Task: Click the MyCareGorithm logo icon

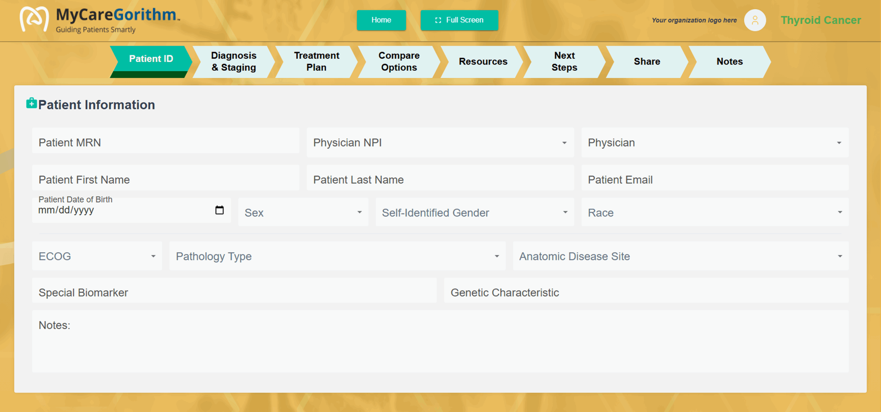Action: click(x=34, y=19)
